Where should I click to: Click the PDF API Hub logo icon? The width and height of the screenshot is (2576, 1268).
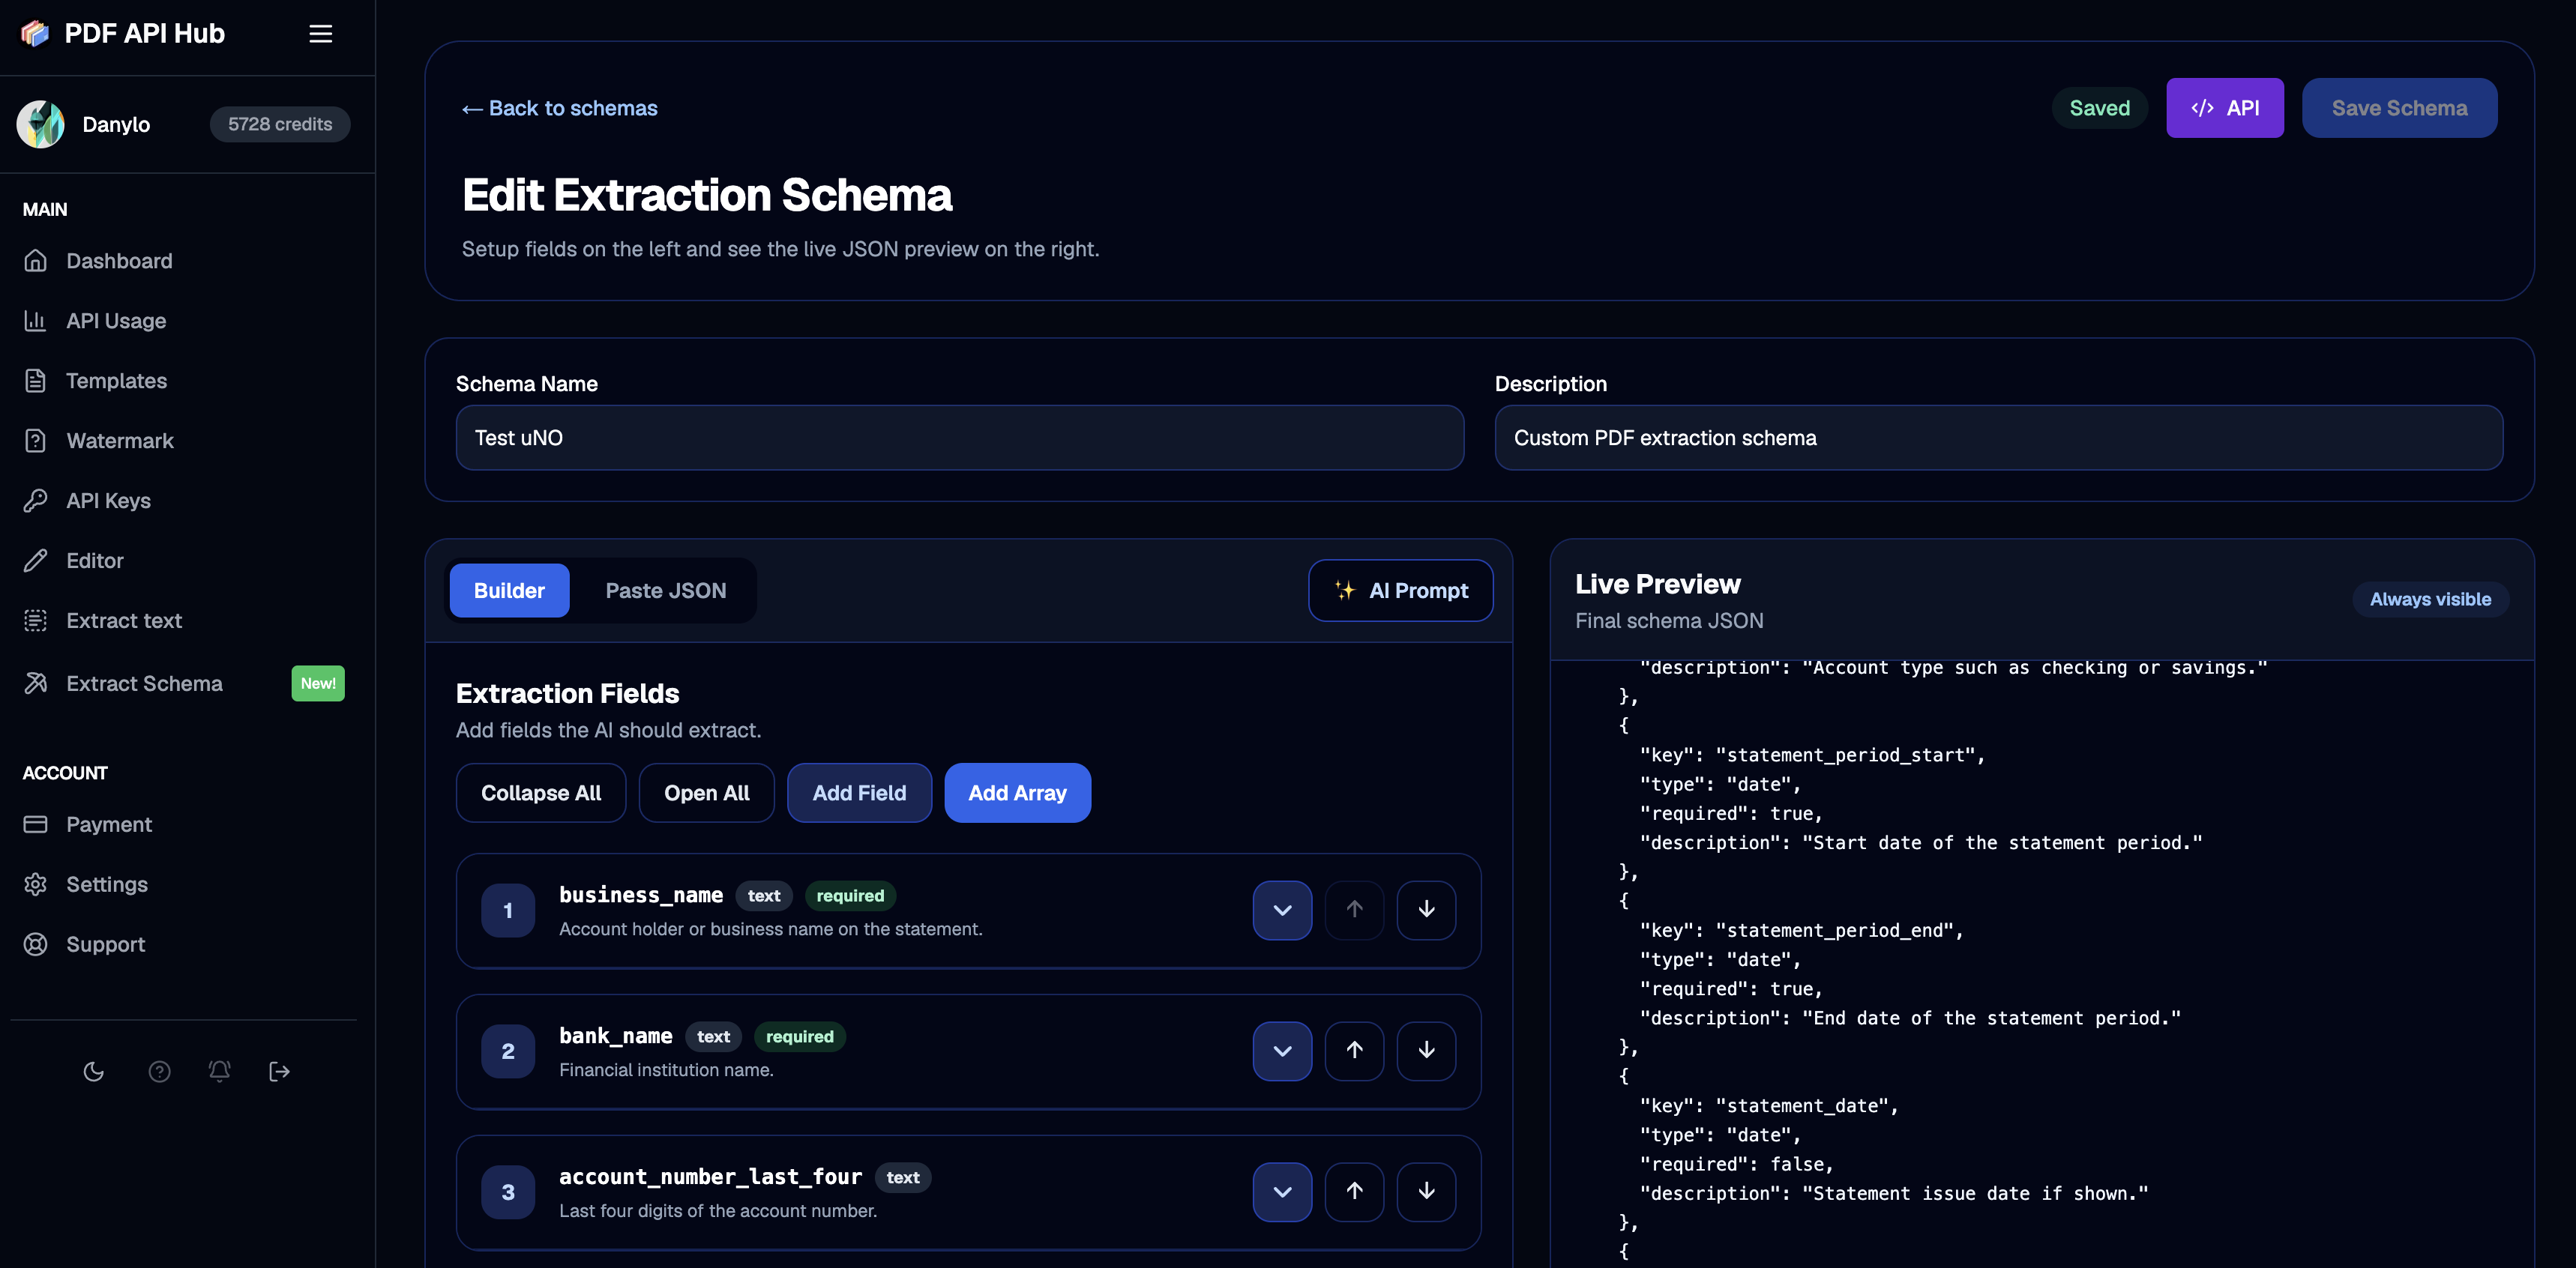[x=35, y=34]
